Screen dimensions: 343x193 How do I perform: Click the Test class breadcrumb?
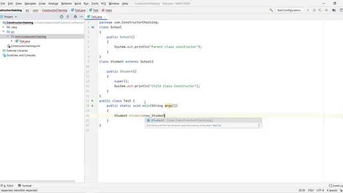(x=94, y=10)
